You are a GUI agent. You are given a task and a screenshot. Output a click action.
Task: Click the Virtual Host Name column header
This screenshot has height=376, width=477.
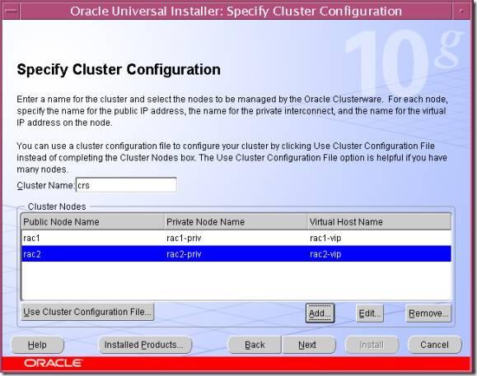[x=379, y=221]
